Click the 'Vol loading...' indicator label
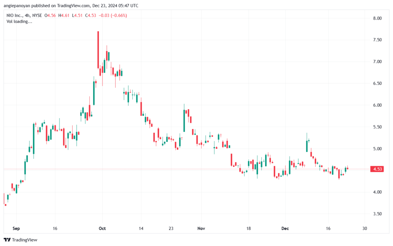Viewport: 393px width, 246px height. click(19, 21)
